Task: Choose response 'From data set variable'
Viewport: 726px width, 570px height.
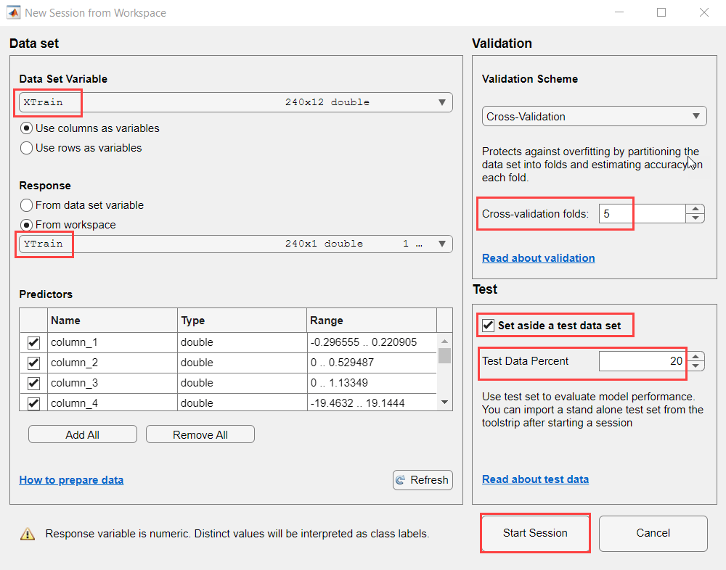Action: pos(27,205)
